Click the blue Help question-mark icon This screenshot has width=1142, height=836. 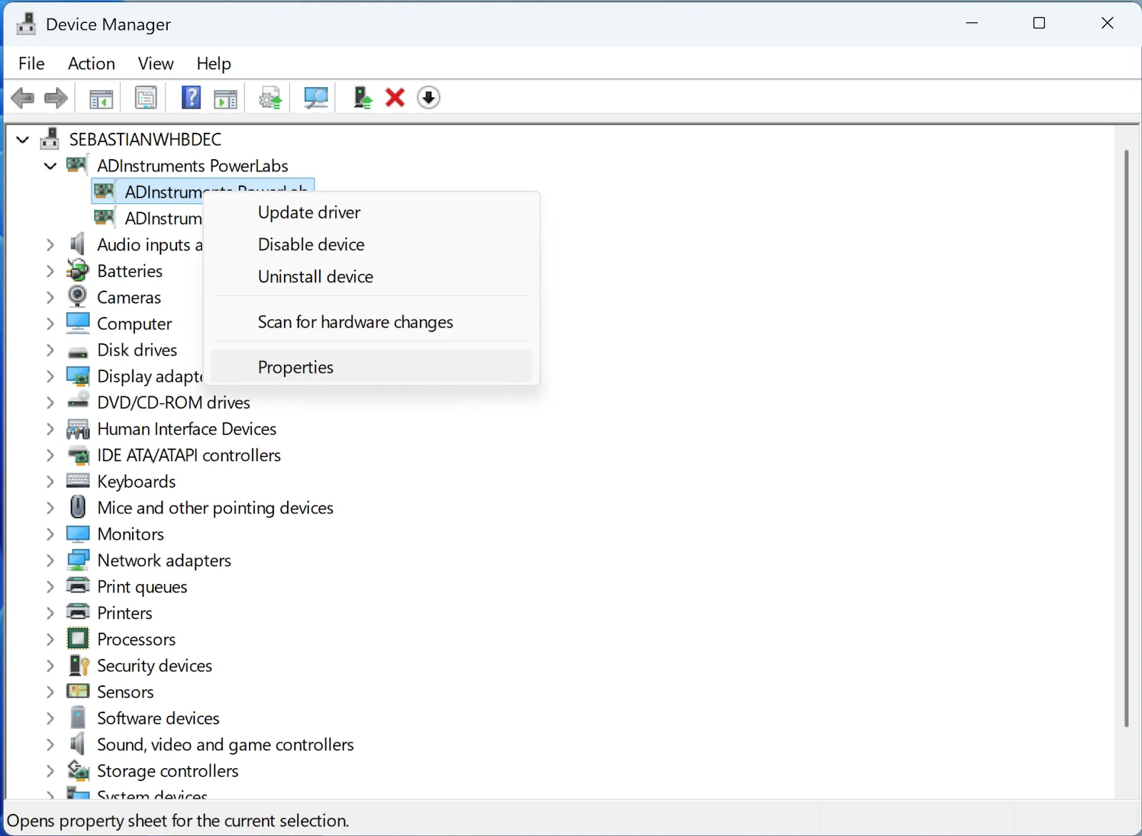(x=191, y=98)
